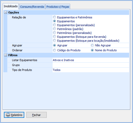133x123 pixels.
Task: Select Equipamentos (personalizado) radio option
Action: pos(55,25)
